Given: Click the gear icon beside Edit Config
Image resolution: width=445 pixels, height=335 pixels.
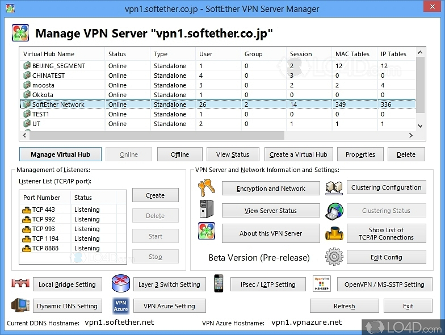Looking at the screenshot, I should click(x=334, y=257).
